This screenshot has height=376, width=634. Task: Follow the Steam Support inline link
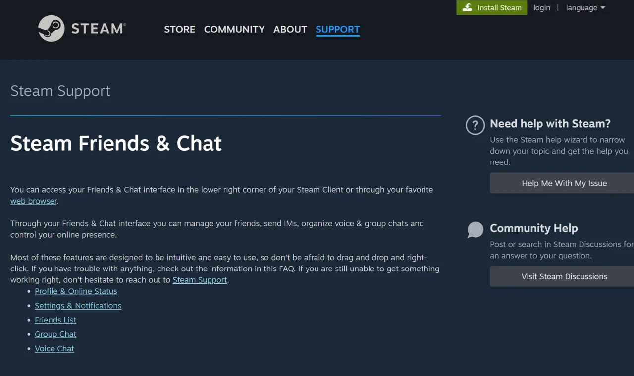[200, 280]
